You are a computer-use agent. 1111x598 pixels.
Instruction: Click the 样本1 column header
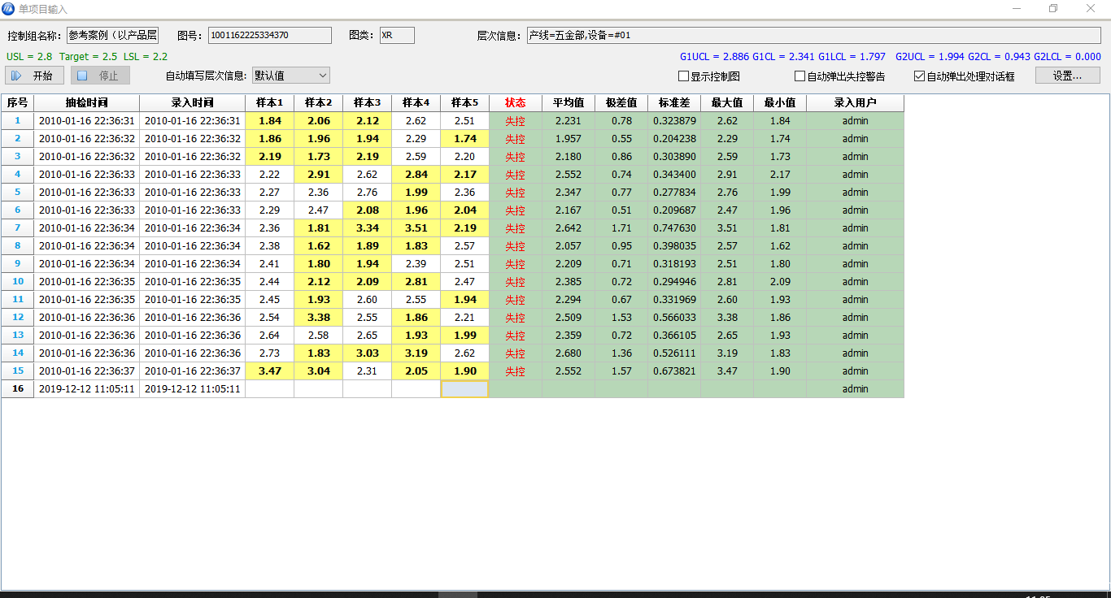(x=269, y=103)
